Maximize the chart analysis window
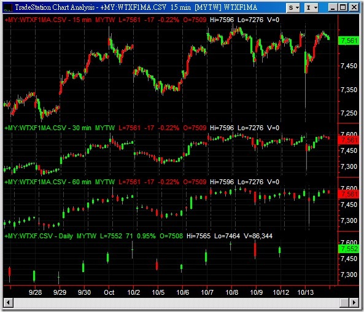Viewport: 364px width, 312px height. [343, 7]
